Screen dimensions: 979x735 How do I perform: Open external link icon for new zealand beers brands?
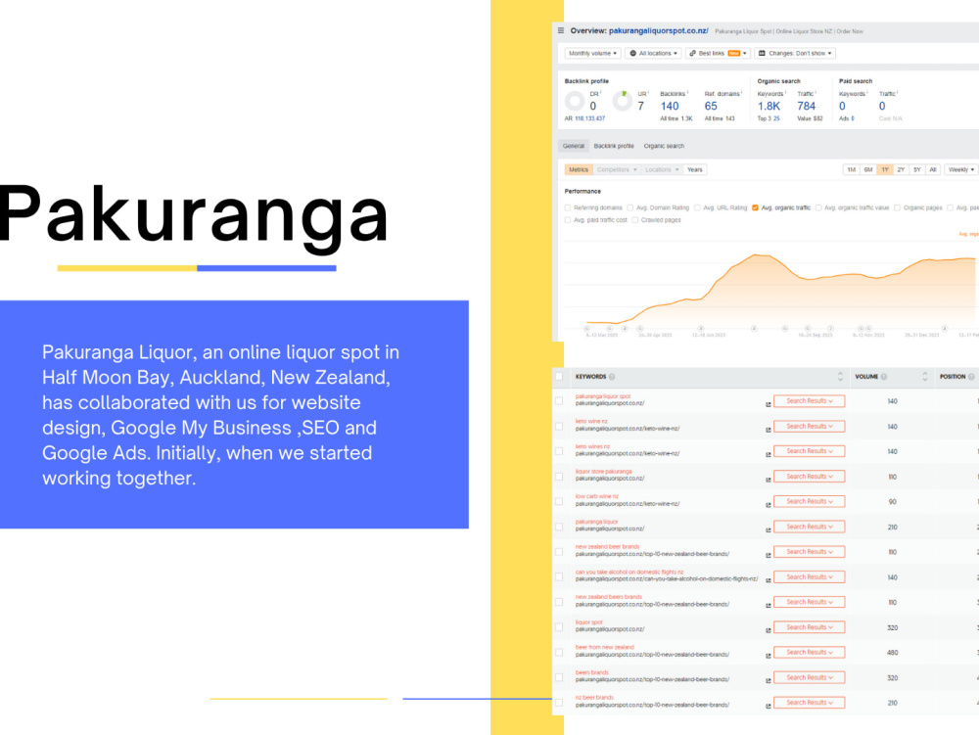(x=768, y=605)
